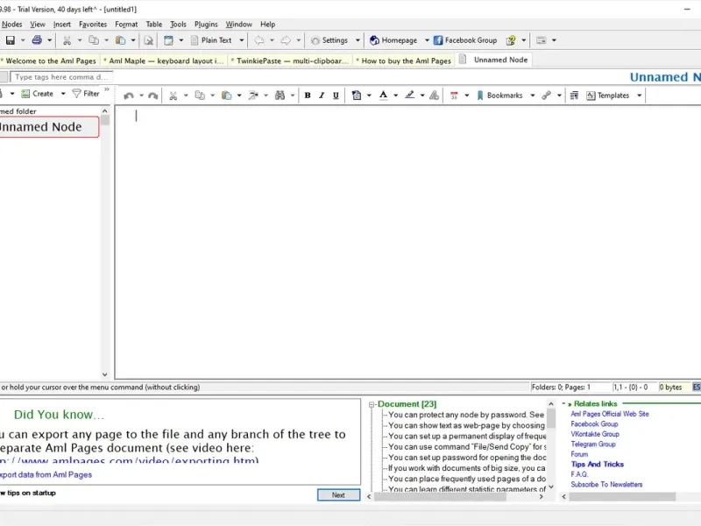Collapse the Document [23] tree node
Image resolution: width=701 pixels, height=526 pixels.
372,404
